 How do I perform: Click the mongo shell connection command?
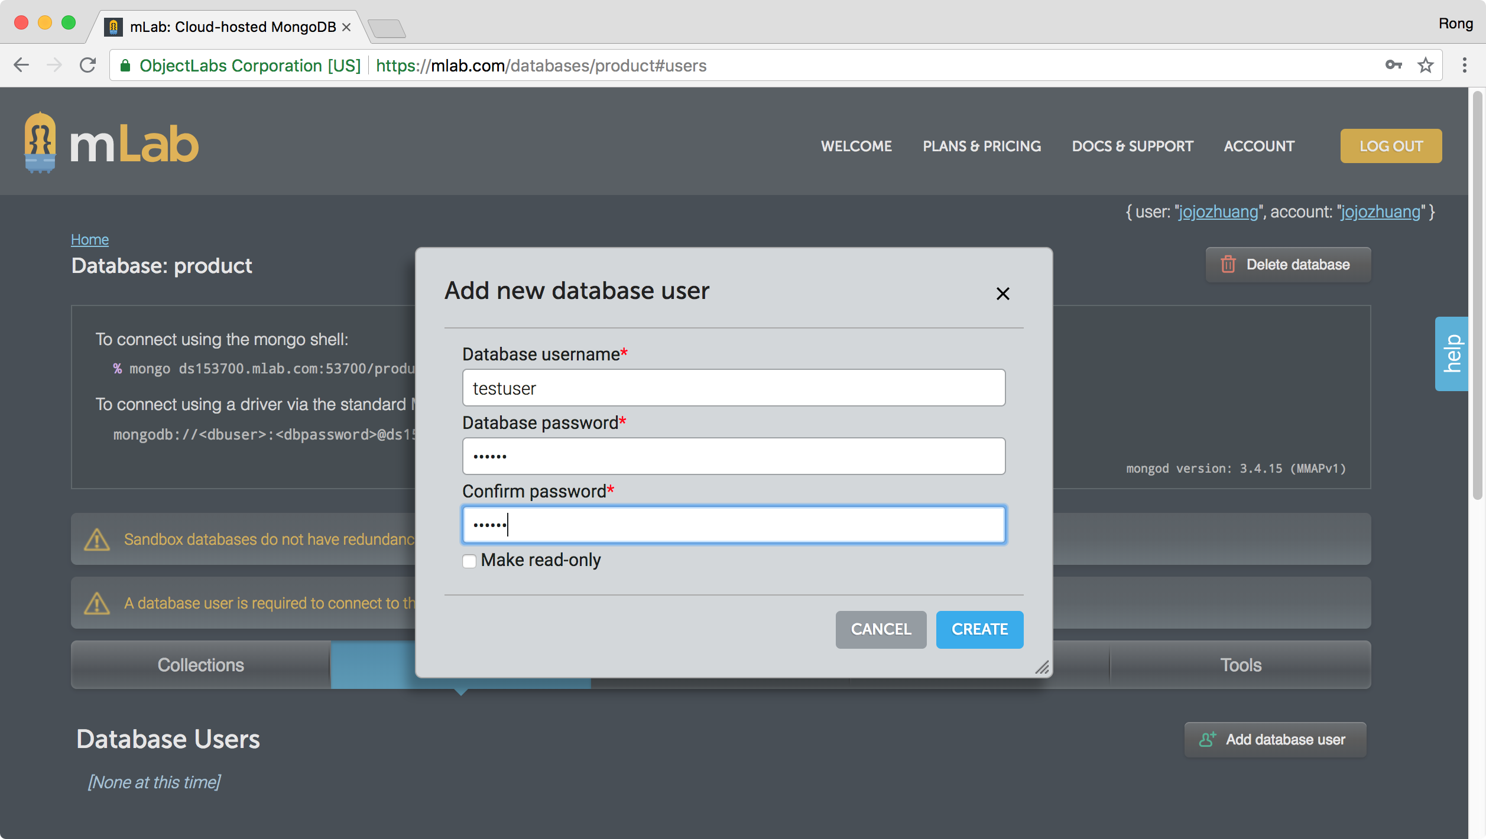264,369
